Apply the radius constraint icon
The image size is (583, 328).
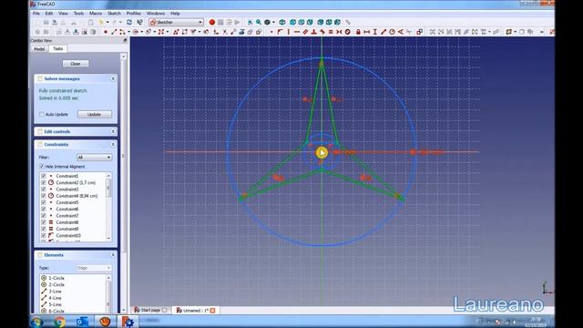pyautogui.click(x=392, y=32)
